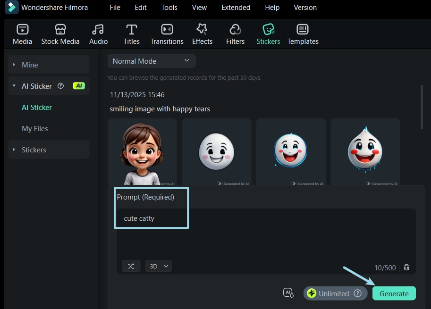
Task: Open the Normal Mode dropdown
Action: pyautogui.click(x=151, y=60)
